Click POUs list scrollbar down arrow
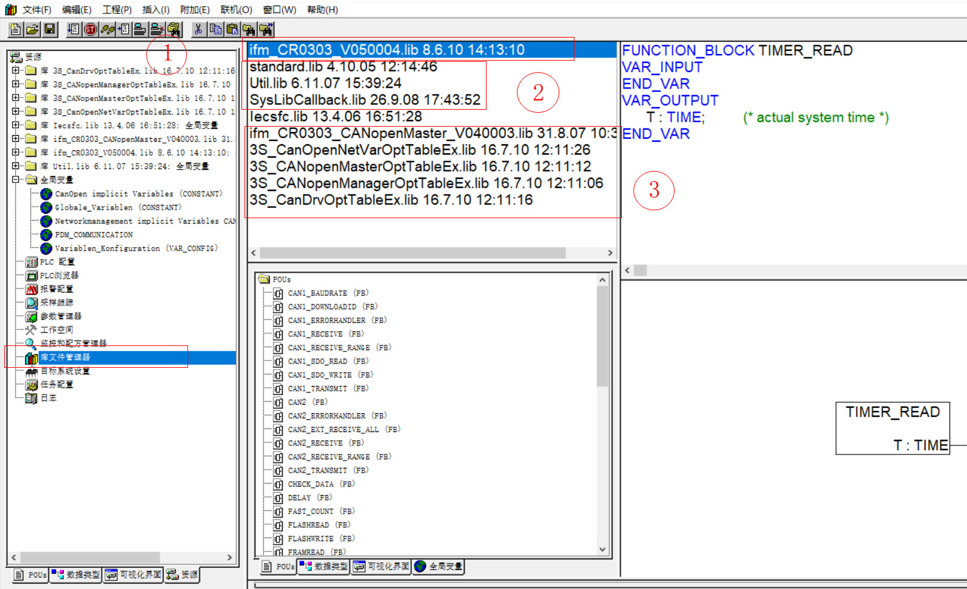967x589 pixels. click(602, 550)
